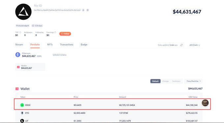Click the edgeX profile avatar logo
Image resolution: width=224 pixels, height=123 pixels.
(x=23, y=12)
